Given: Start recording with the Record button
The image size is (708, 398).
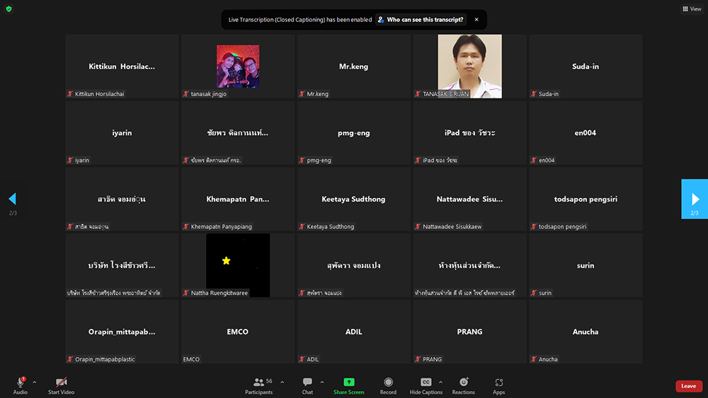Looking at the screenshot, I should (388, 385).
